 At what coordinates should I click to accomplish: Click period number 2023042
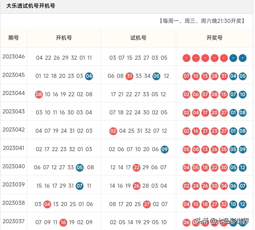pos(14,130)
